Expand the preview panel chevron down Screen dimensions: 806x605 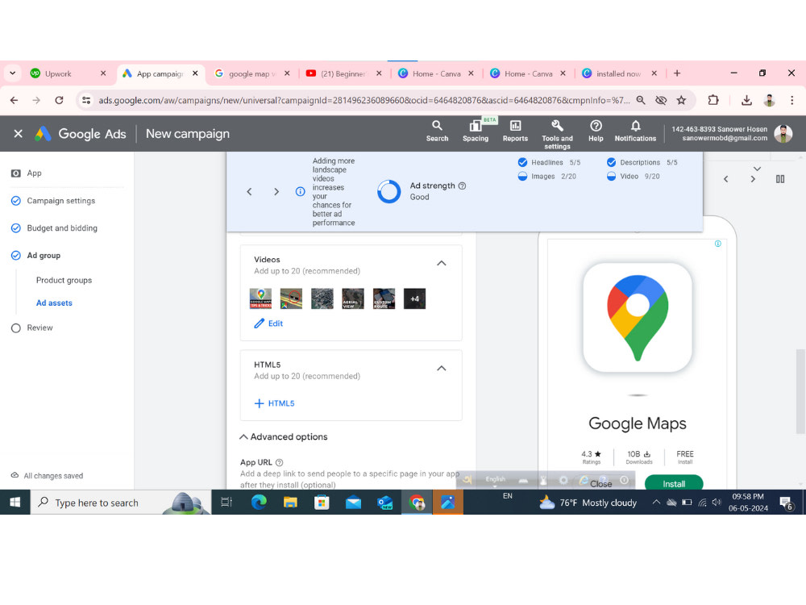pos(757,169)
